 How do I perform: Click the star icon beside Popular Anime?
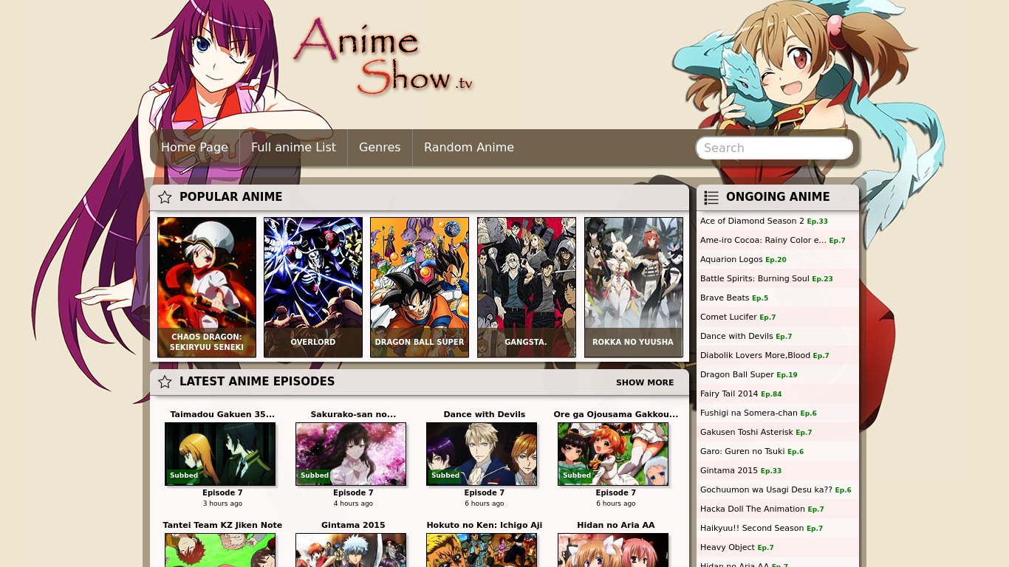point(165,197)
